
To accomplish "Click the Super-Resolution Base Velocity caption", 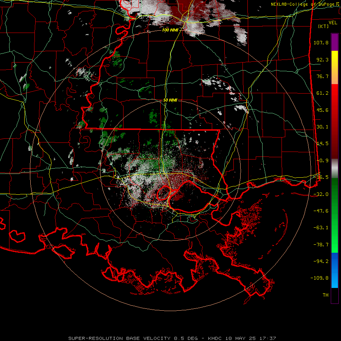I will click(172, 338).
